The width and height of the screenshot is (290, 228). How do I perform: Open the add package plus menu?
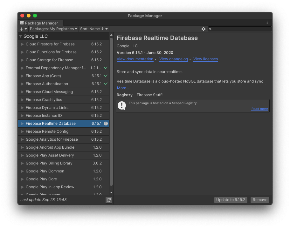[23, 29]
